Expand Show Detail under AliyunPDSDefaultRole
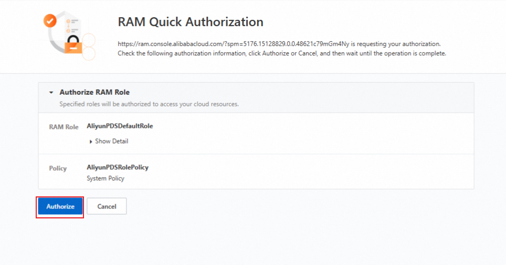The height and width of the screenshot is (265, 506). click(x=109, y=141)
